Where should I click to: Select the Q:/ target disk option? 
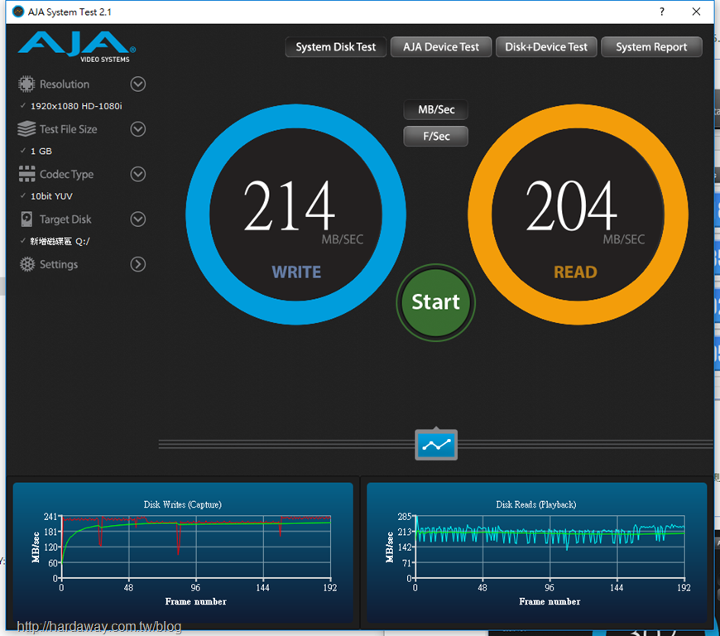pyautogui.click(x=60, y=241)
